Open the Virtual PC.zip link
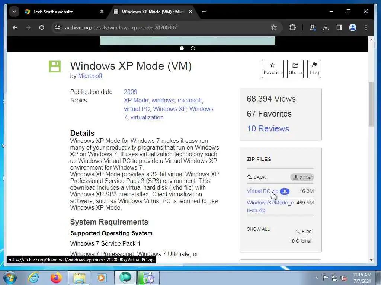 (x=262, y=191)
